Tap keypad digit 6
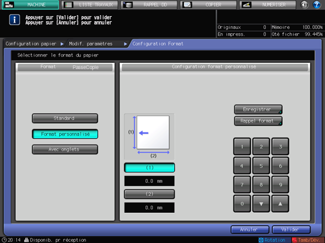 tap(280, 166)
